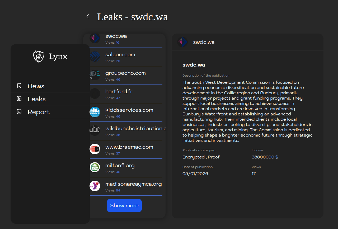
Task: Open the hartford.fr list entry name
Action: pyautogui.click(x=119, y=92)
